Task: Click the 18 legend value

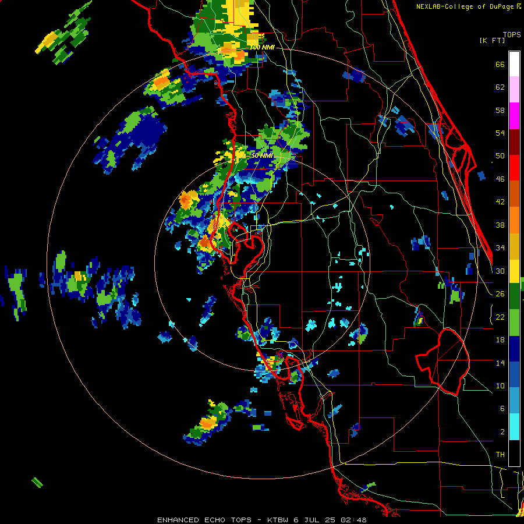Action: 500,340
